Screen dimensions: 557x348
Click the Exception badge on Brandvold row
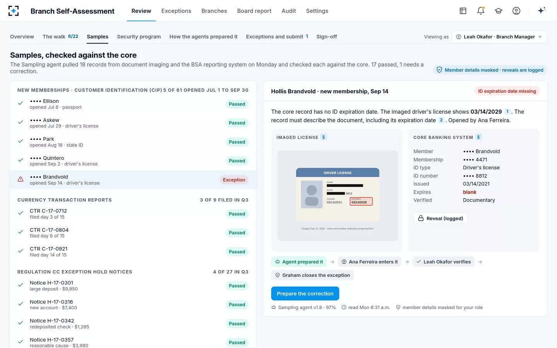pyautogui.click(x=234, y=180)
